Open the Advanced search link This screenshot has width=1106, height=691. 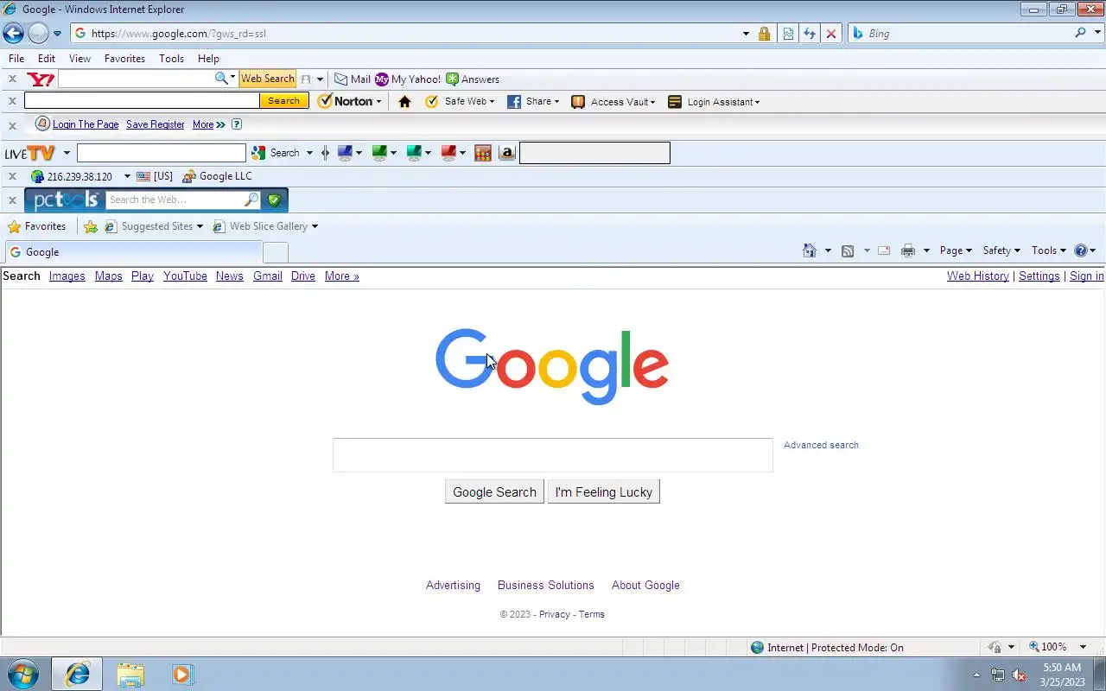(821, 445)
